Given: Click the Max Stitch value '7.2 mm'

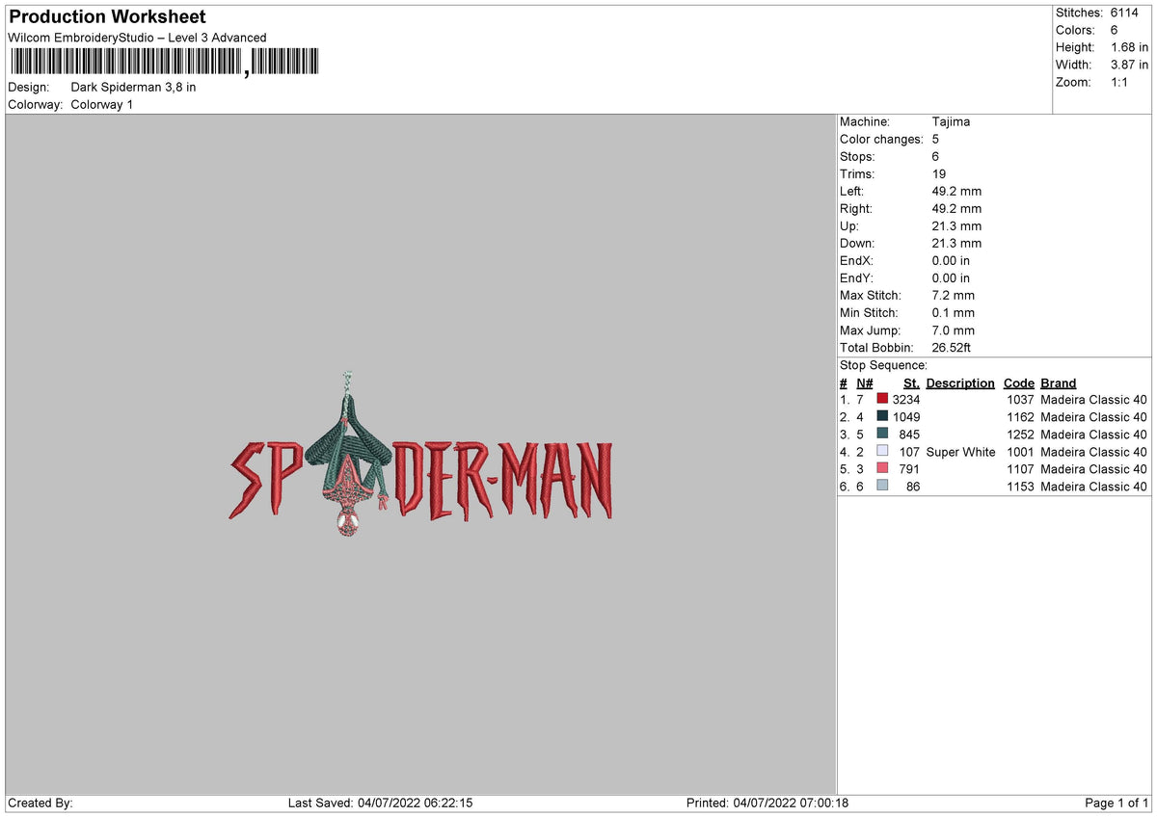Looking at the screenshot, I should (x=954, y=295).
